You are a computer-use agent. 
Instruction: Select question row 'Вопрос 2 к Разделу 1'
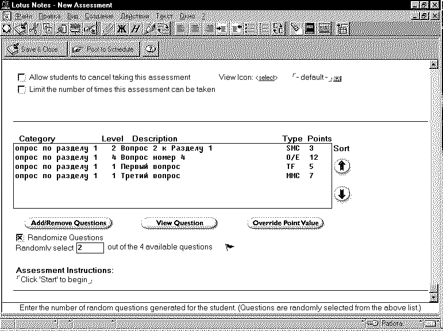click(x=172, y=148)
